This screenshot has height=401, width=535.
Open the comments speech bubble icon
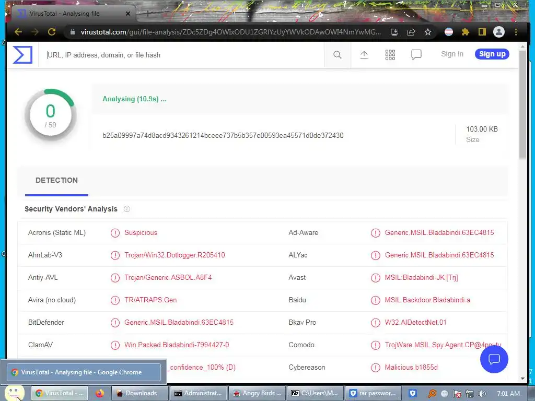point(416,54)
